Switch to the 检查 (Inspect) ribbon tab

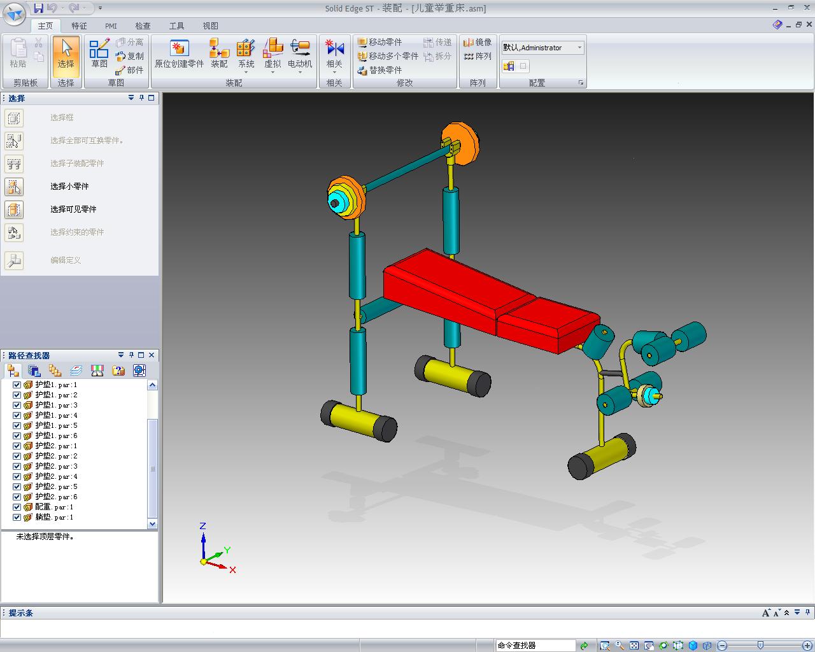[143, 26]
